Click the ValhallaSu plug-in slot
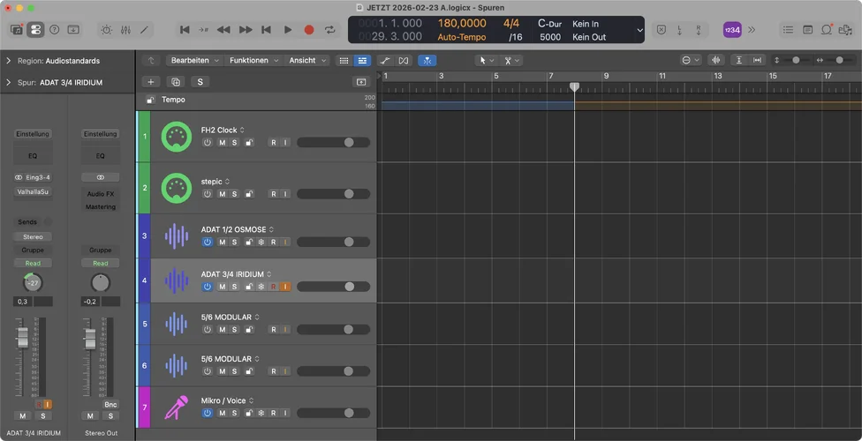 coord(33,191)
